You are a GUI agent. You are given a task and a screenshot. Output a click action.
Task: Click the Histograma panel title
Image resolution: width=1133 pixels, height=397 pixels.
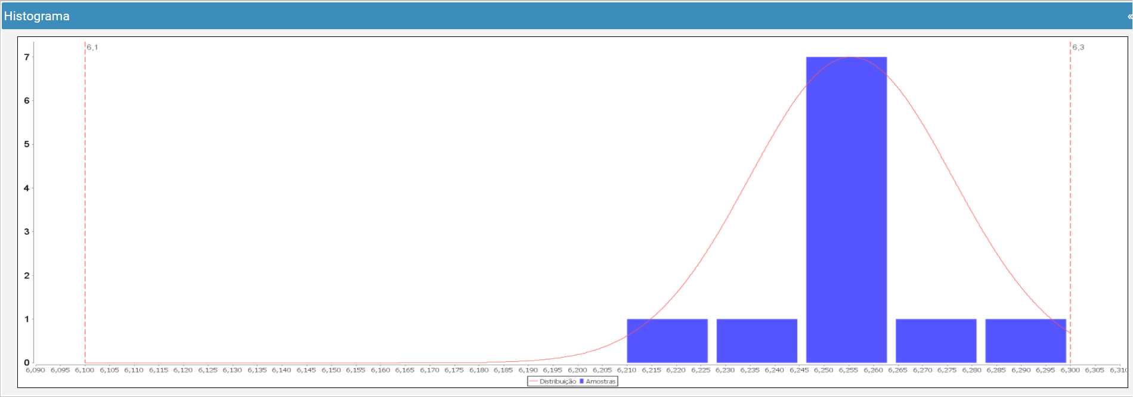[x=37, y=16]
